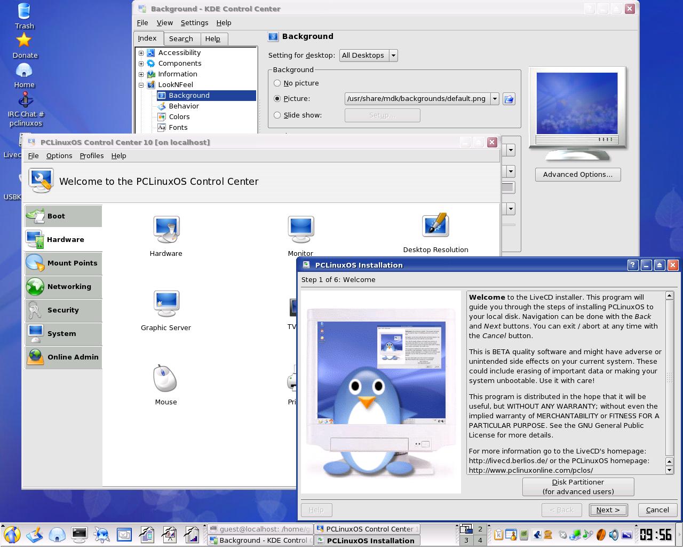This screenshot has height=547, width=683.
Task: Switch to virtual desktop 4
Action: (x=480, y=540)
